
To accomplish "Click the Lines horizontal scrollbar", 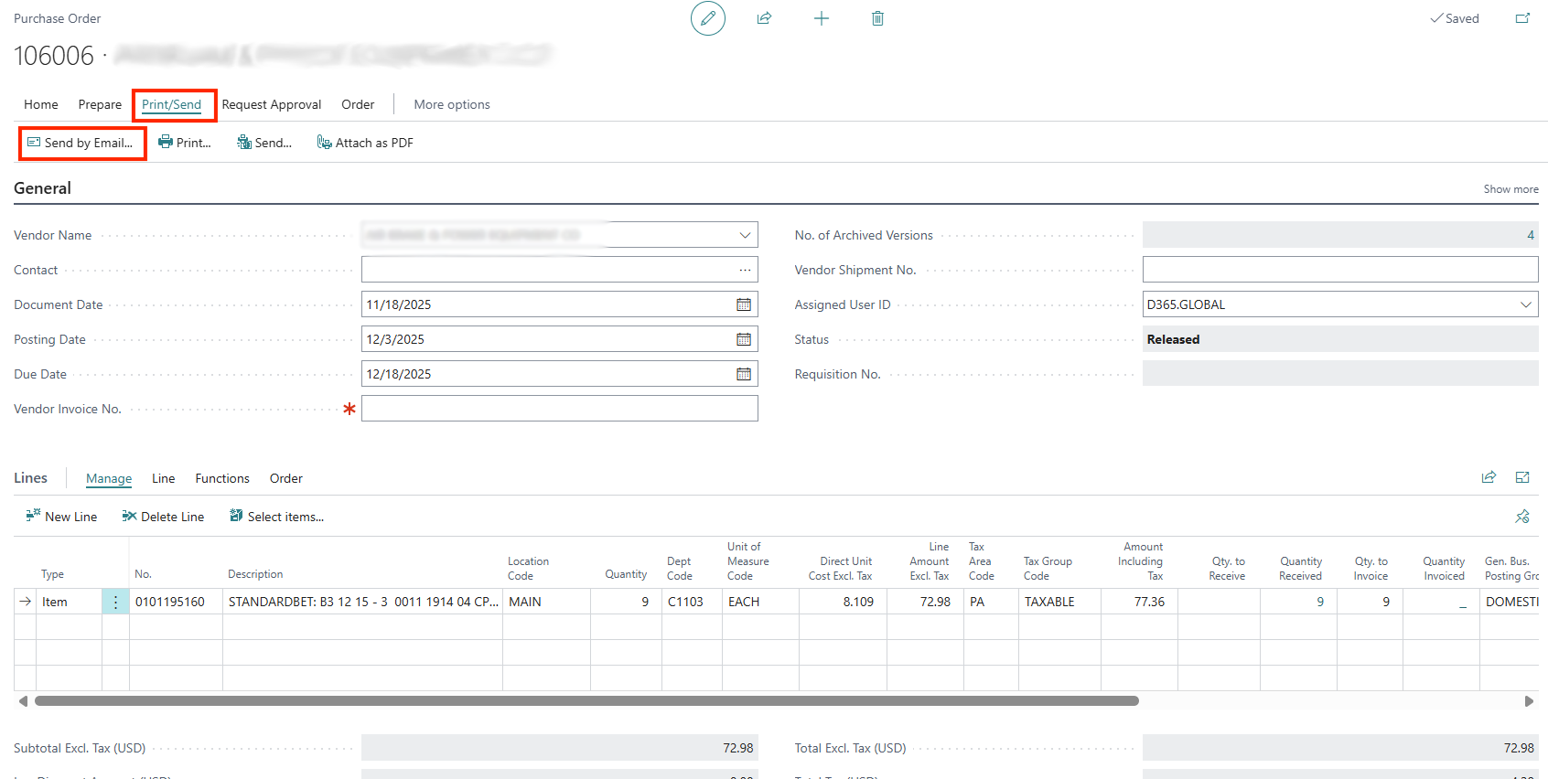I will [x=586, y=701].
